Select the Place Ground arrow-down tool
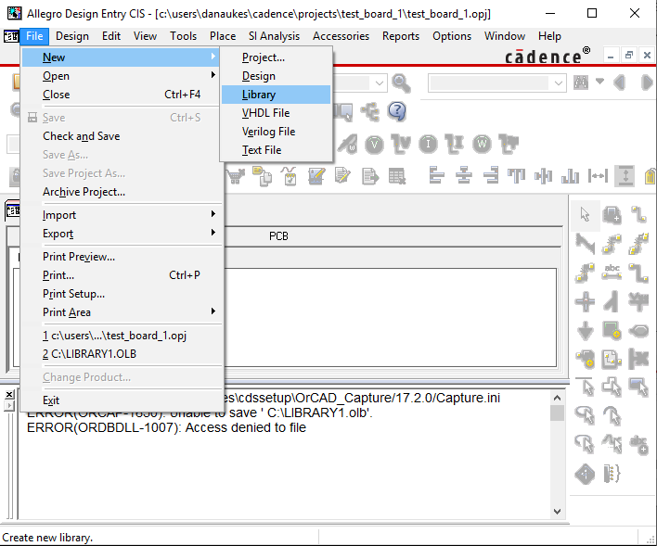Image resolution: width=657 pixels, height=546 pixels. (585, 330)
